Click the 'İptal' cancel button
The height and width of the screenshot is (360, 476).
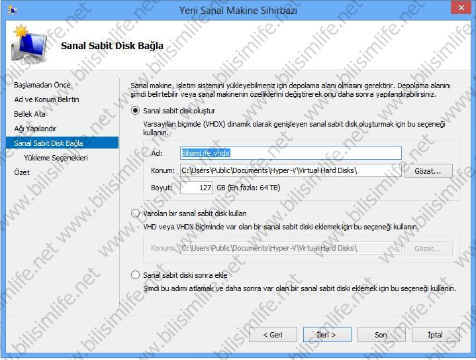435,334
